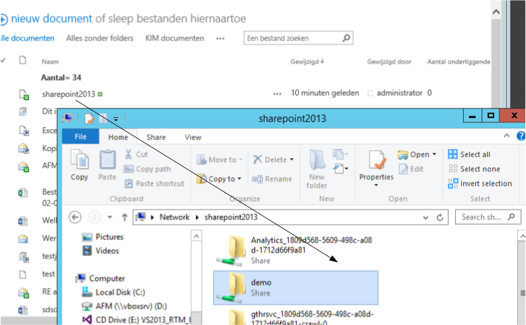The image size is (526, 325).
Task: Toggle the select-all checkmark in list header
Action: click(x=3, y=61)
